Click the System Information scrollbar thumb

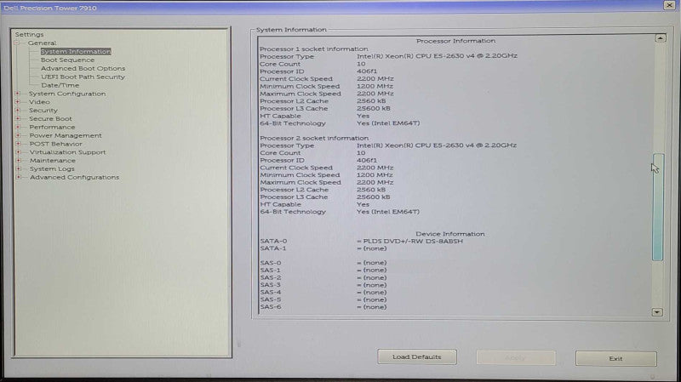pyautogui.click(x=658, y=207)
